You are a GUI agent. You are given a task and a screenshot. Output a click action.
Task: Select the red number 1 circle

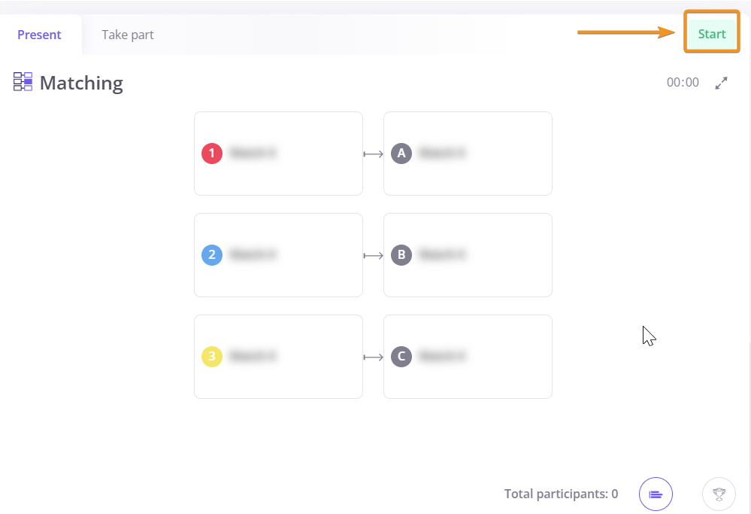point(212,154)
